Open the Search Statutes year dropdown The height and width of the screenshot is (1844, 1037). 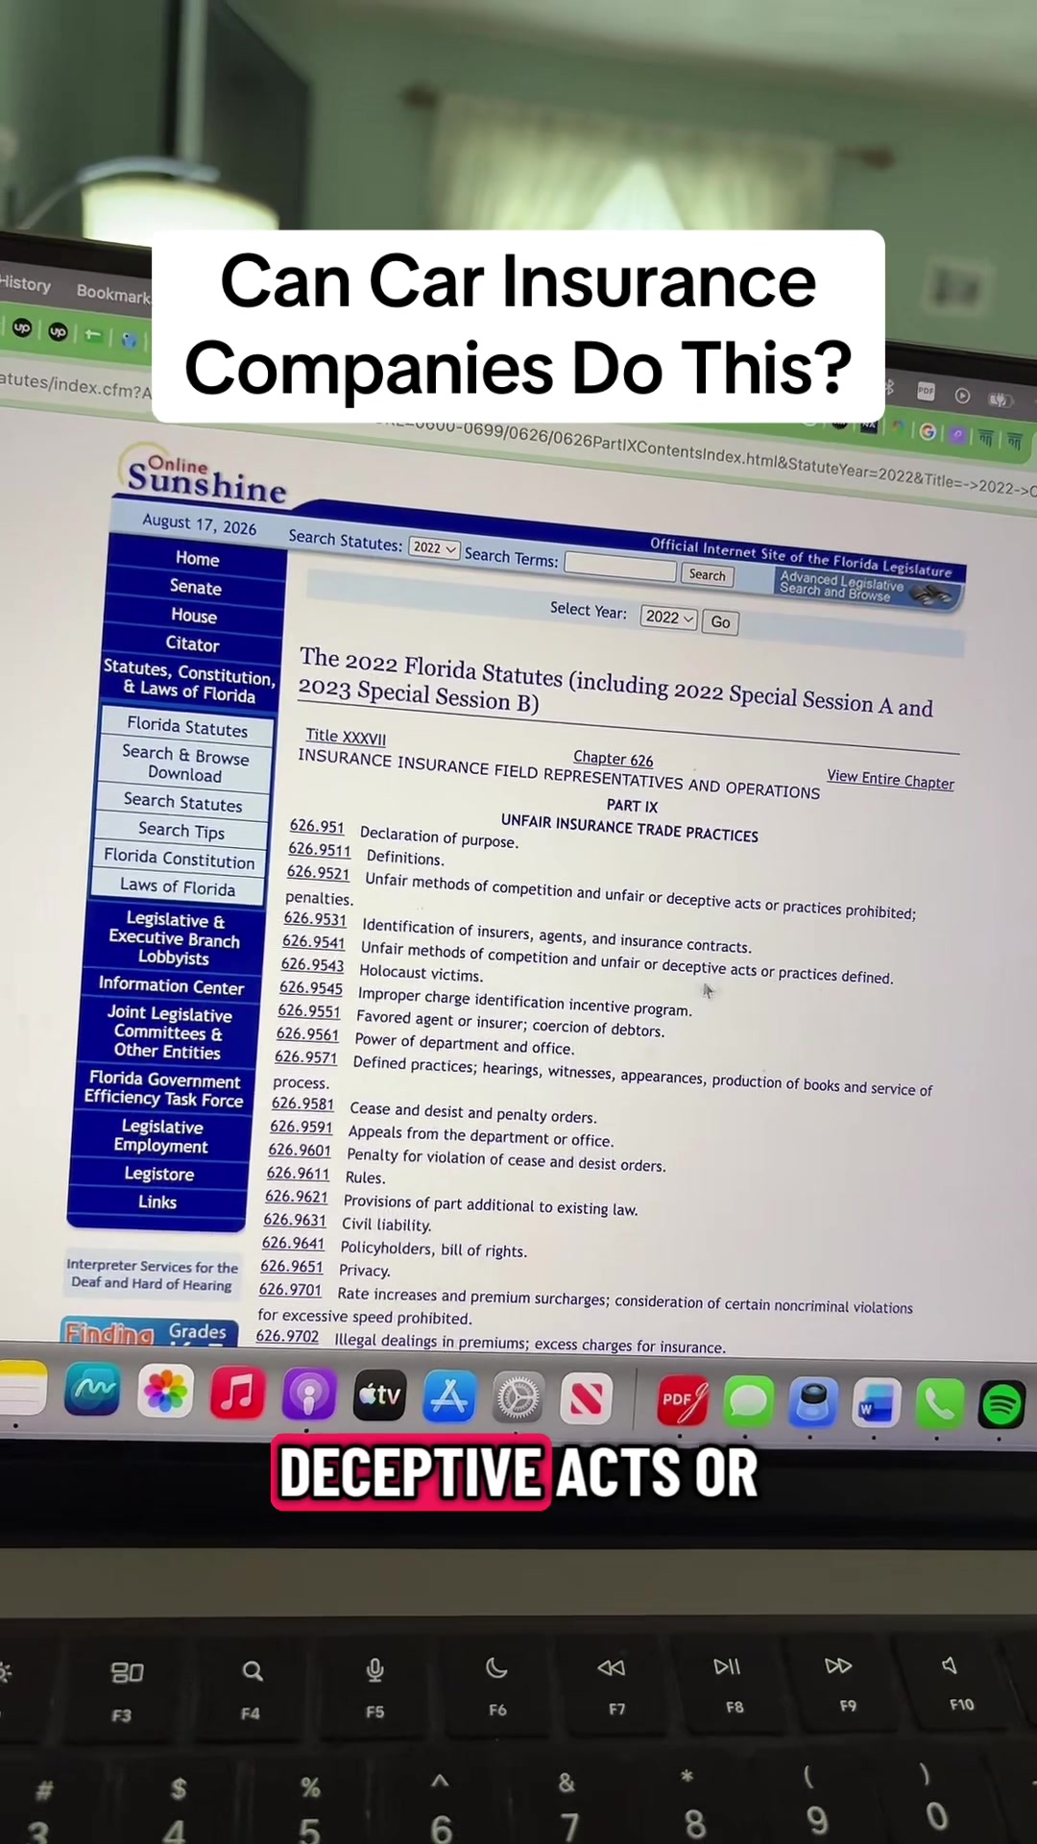(x=434, y=547)
